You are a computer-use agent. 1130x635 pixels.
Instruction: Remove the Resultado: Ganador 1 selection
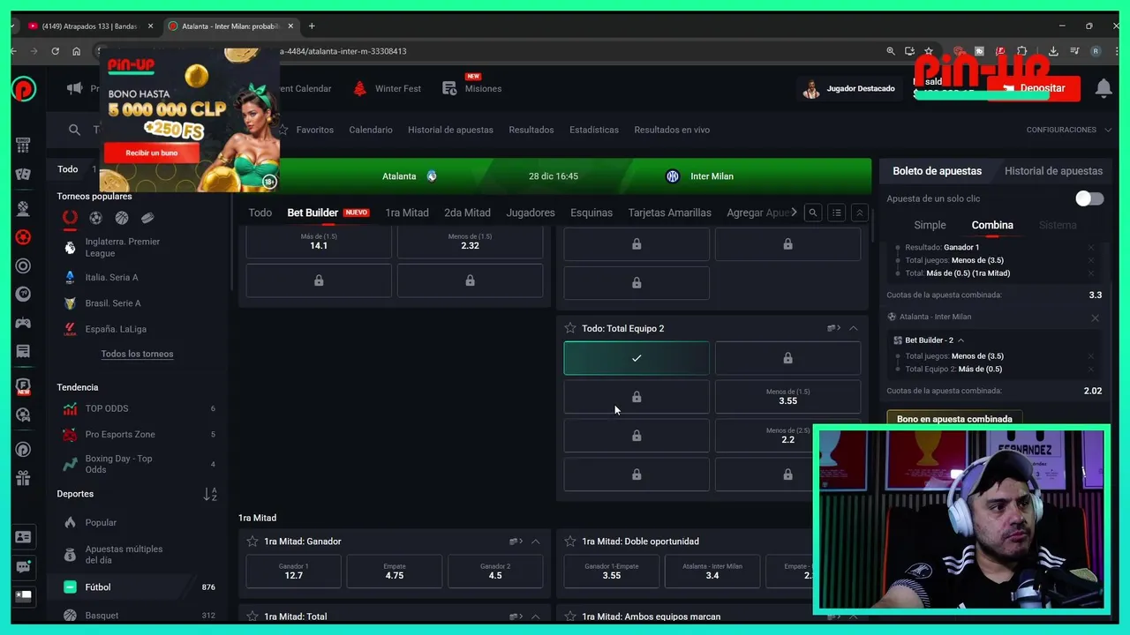(x=1091, y=248)
